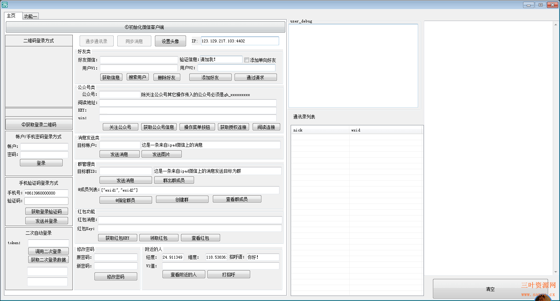Screen dimensions: 560x301
Task: Click the 目标群ID input field
Action: (126, 171)
